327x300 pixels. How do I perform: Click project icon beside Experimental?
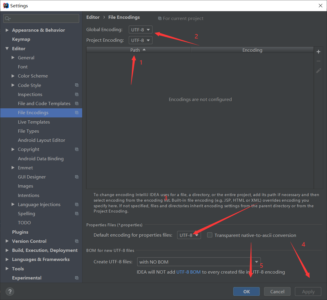(x=77, y=278)
